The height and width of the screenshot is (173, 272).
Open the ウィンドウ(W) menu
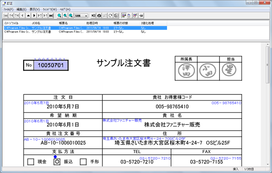[50, 9]
